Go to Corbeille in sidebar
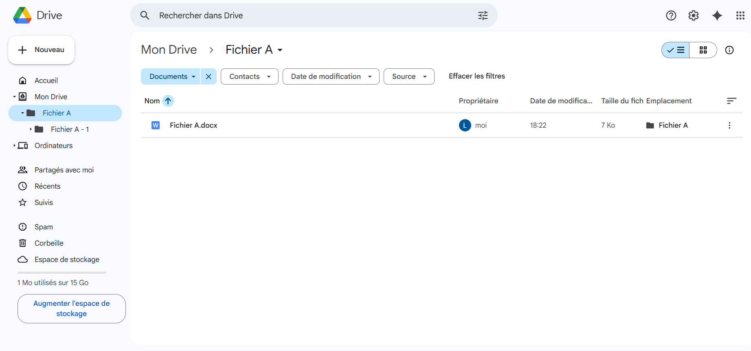The height and width of the screenshot is (351, 751). (x=49, y=243)
